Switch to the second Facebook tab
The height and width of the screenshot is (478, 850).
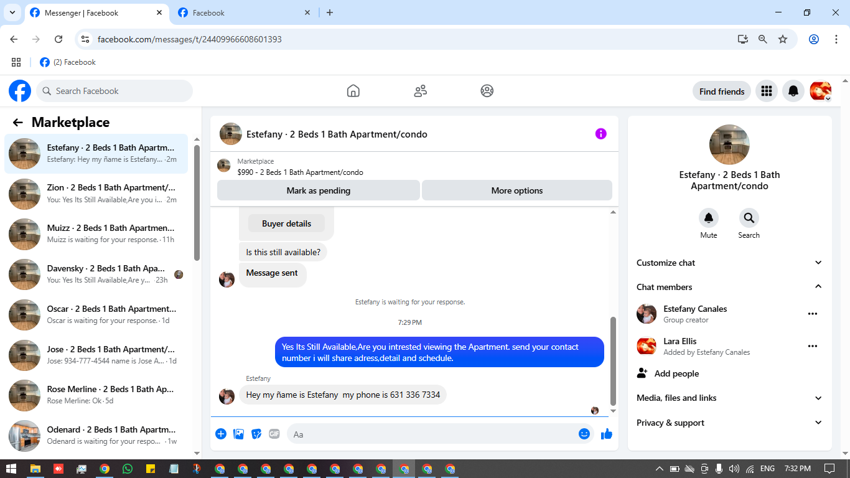244,13
